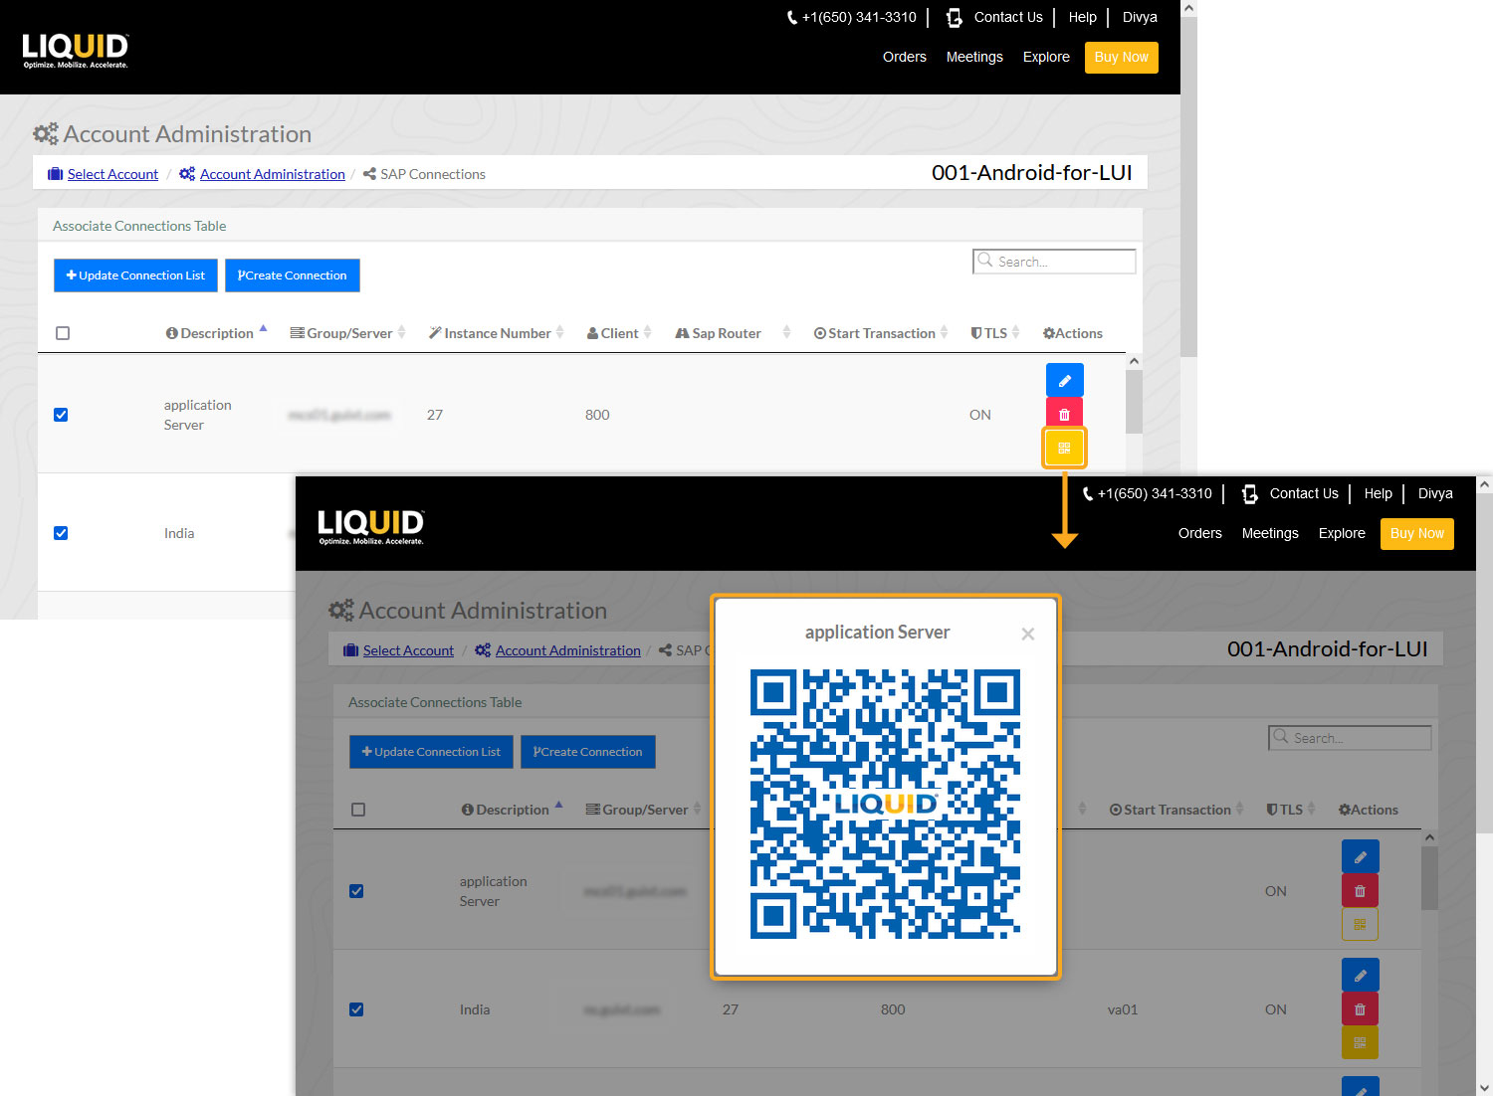1493x1096 pixels.
Task: Uncheck the application Server row in the back window
Action: click(61, 415)
